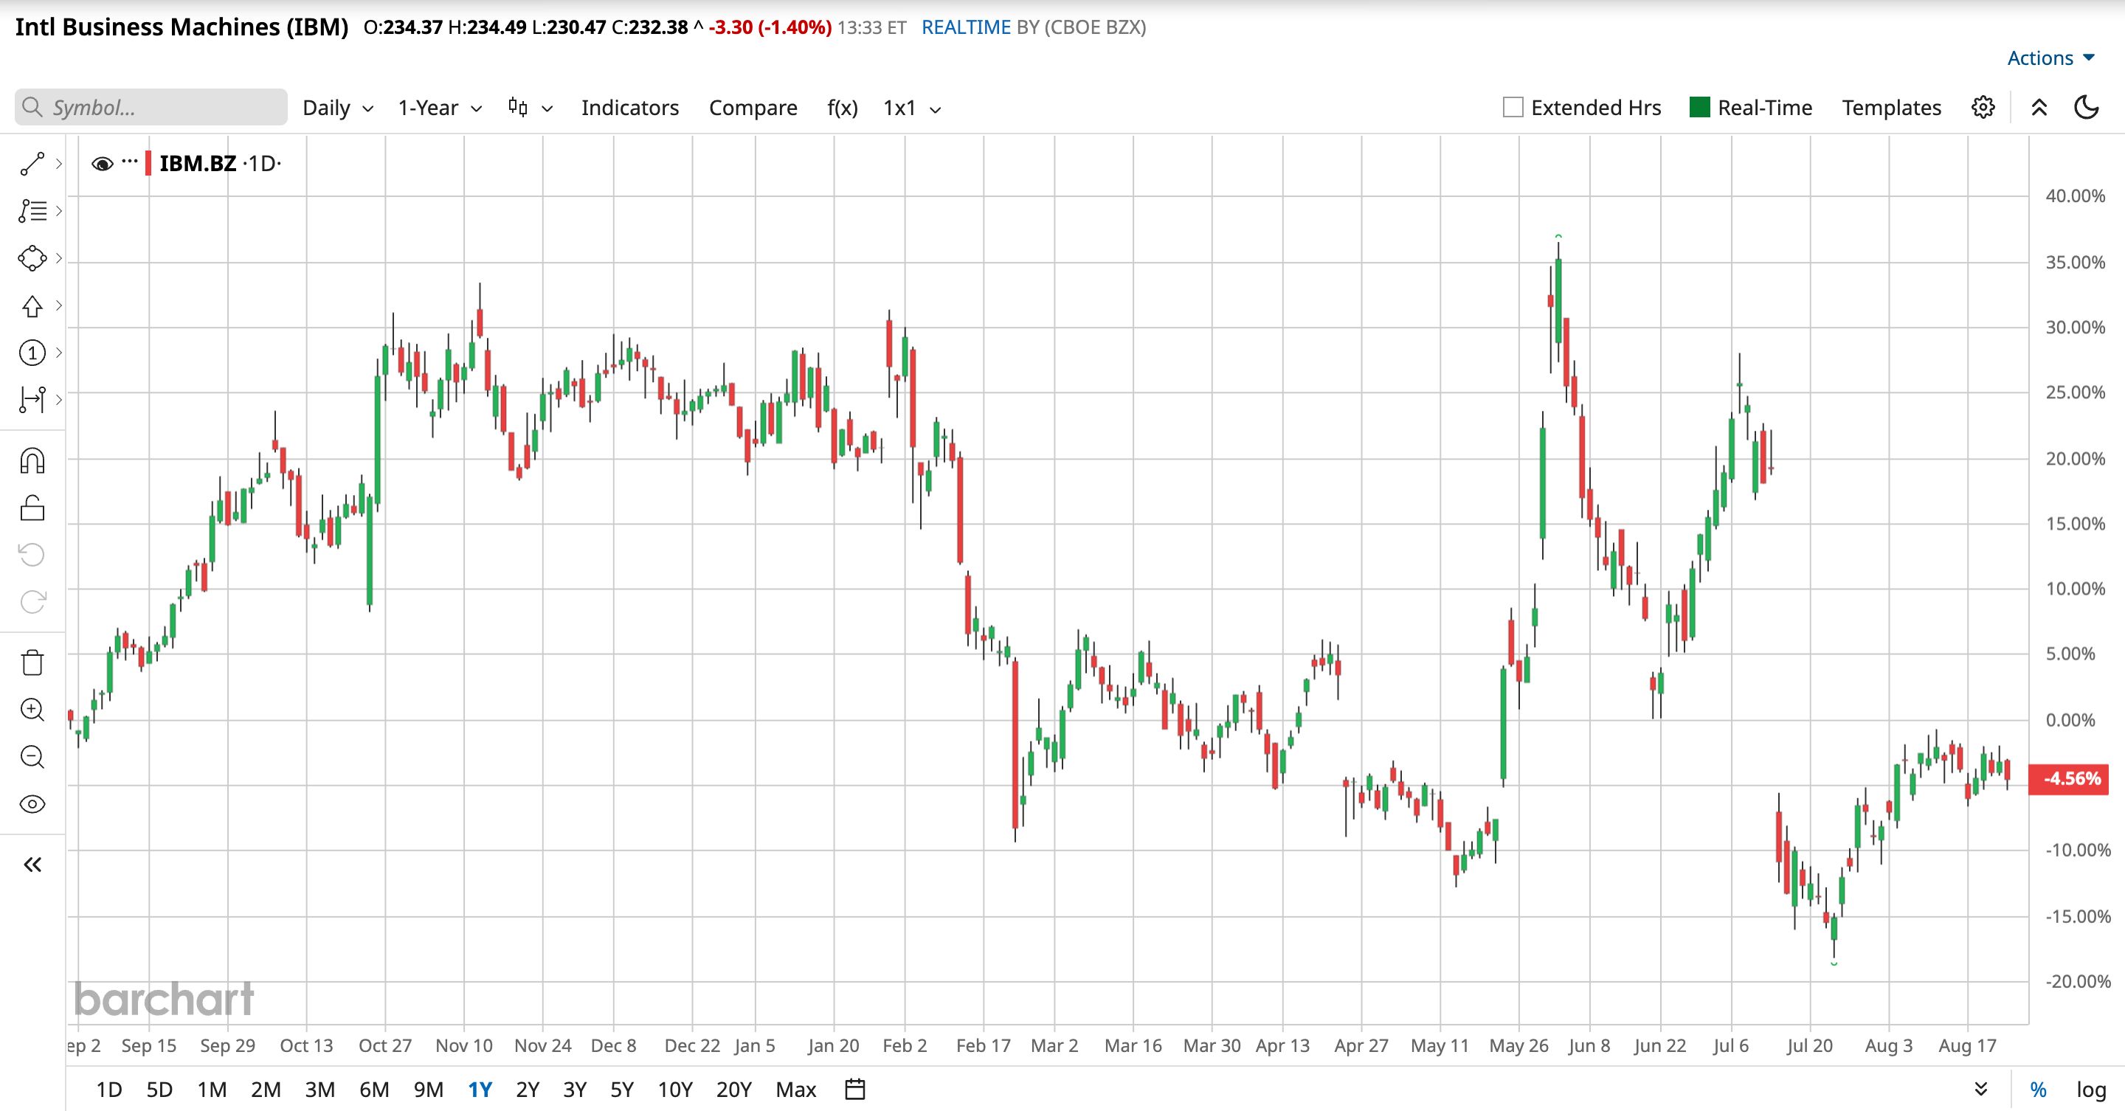Viewport: 2125px width, 1111px height.
Task: Switch to the 5Y range
Action: pyautogui.click(x=622, y=1090)
